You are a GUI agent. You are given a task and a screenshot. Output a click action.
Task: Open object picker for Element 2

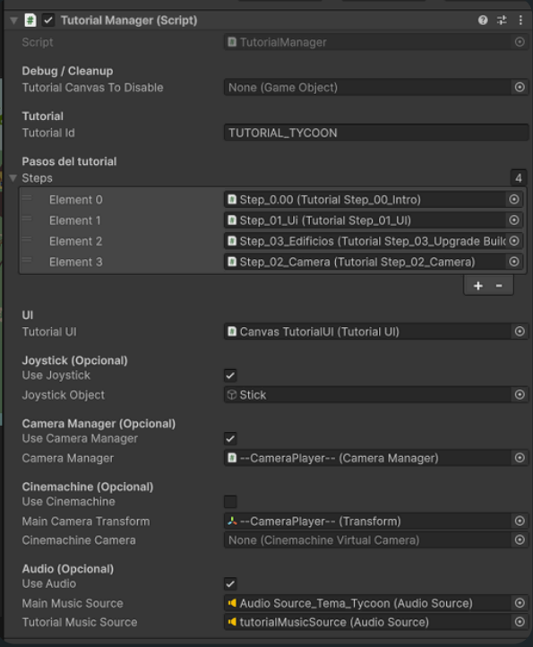pyautogui.click(x=513, y=241)
